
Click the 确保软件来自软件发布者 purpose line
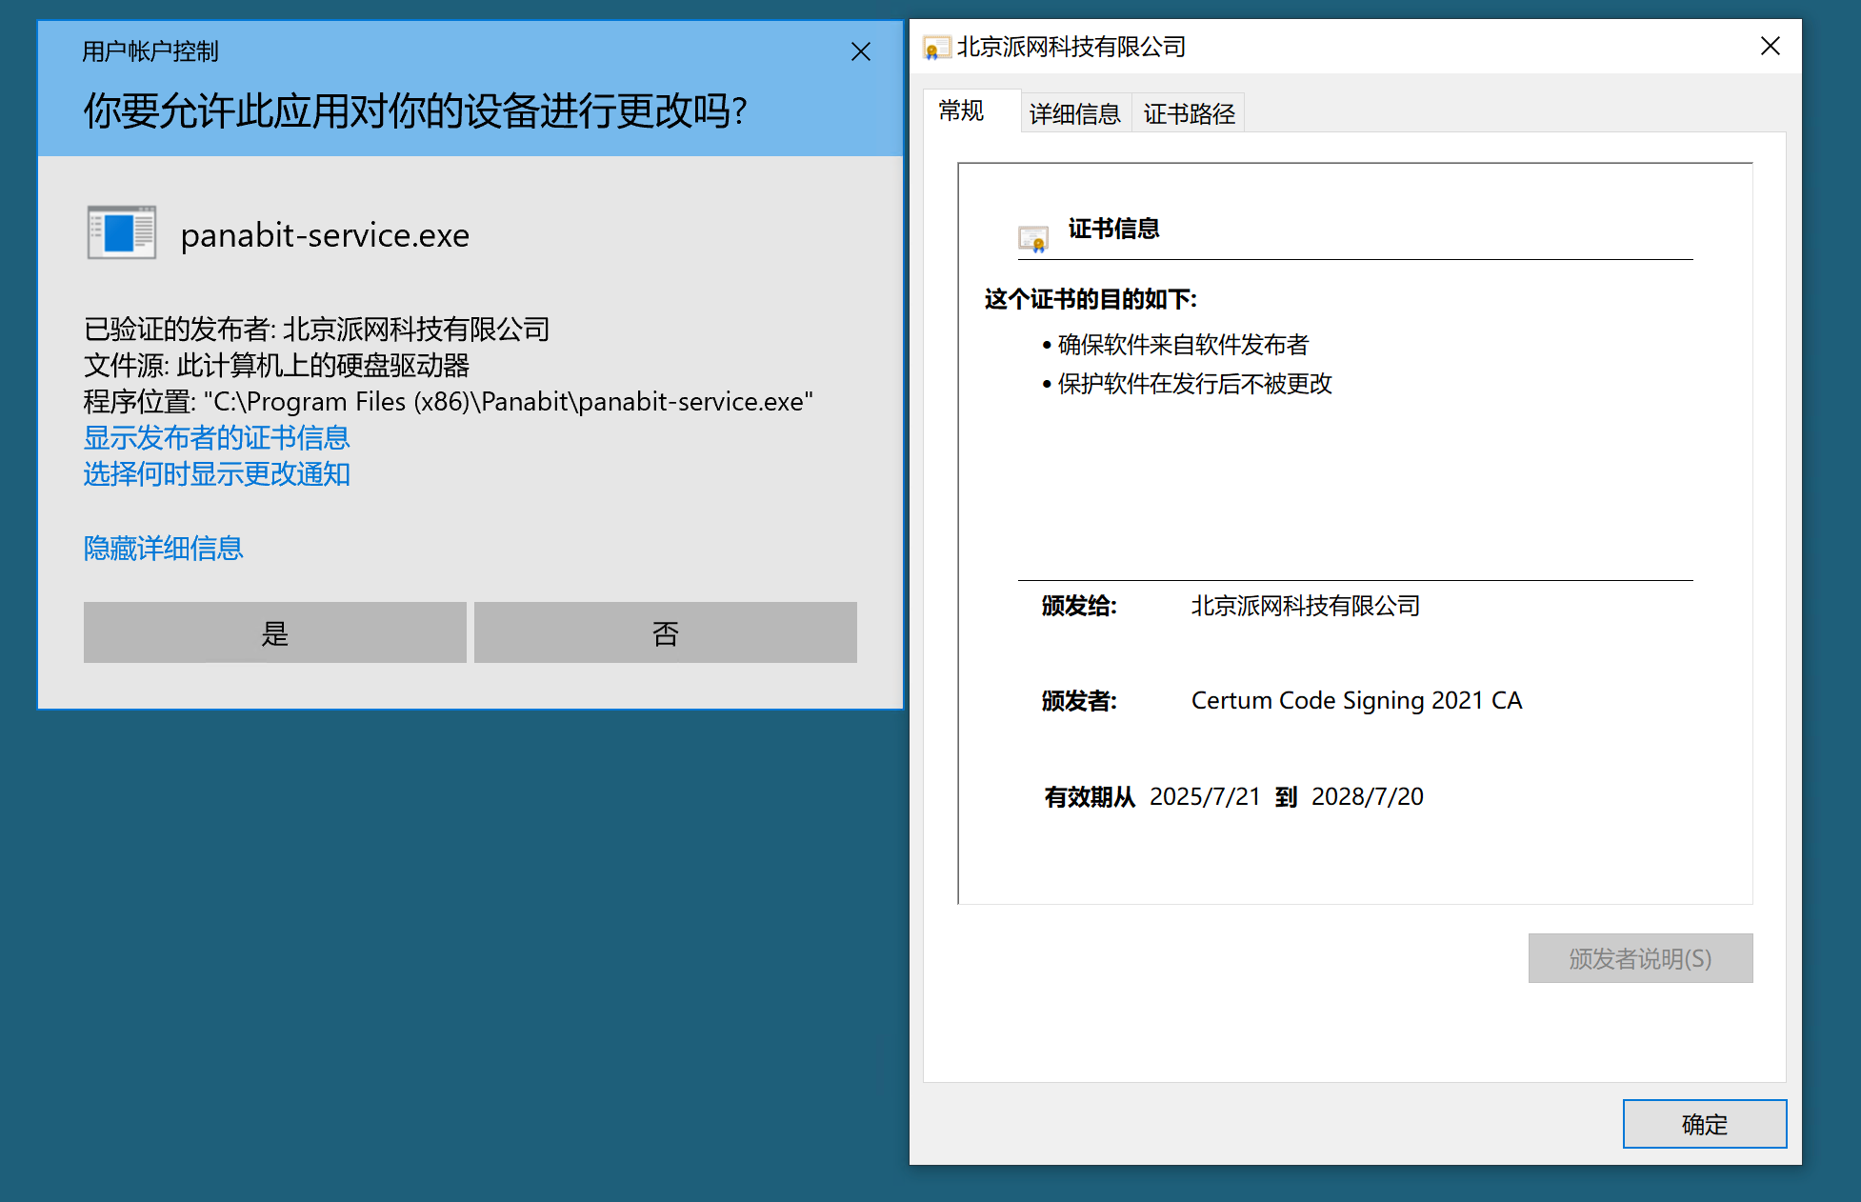pos(1183,345)
